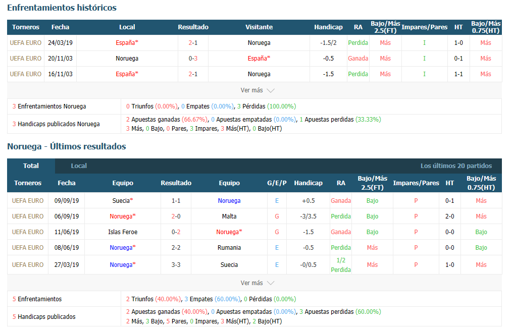Open Noruega* in the 11/06/19 row
The image size is (512, 330).
coord(229,232)
